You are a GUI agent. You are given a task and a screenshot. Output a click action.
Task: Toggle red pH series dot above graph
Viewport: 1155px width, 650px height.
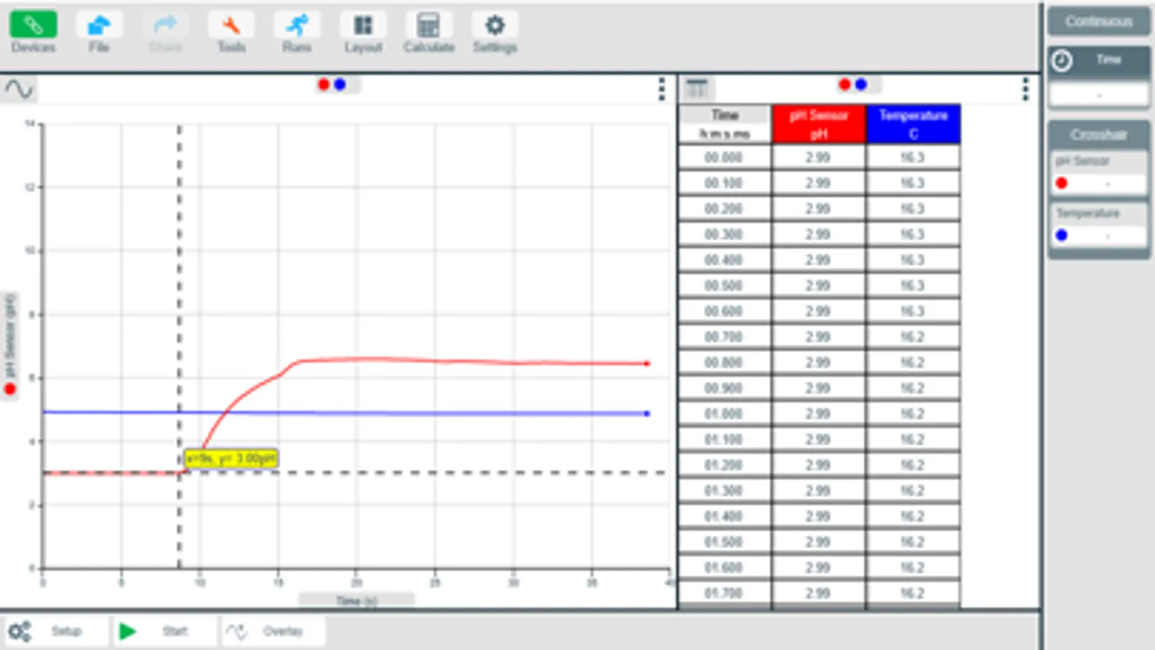(324, 84)
